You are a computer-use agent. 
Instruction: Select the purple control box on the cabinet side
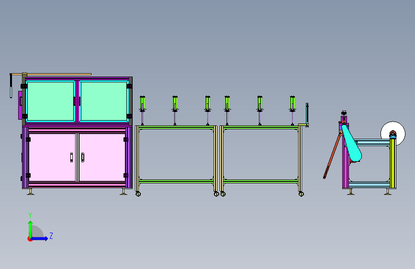tap(20, 105)
